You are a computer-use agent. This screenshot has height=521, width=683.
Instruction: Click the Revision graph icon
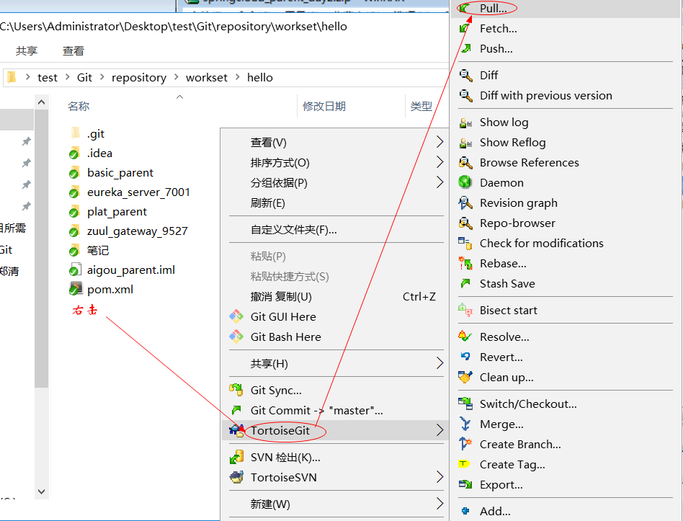pos(465,203)
